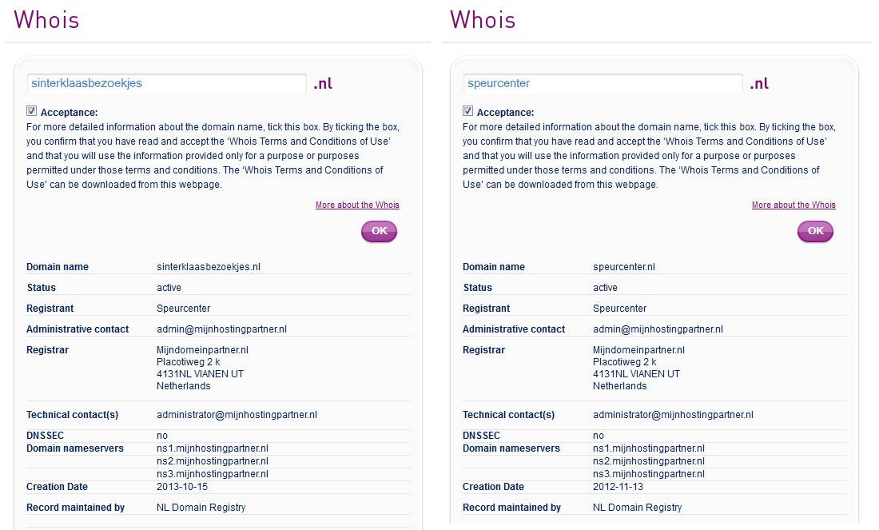879x530 pixels.
Task: Click 'Placotiweg 2 k' in right panel
Action: (625, 362)
